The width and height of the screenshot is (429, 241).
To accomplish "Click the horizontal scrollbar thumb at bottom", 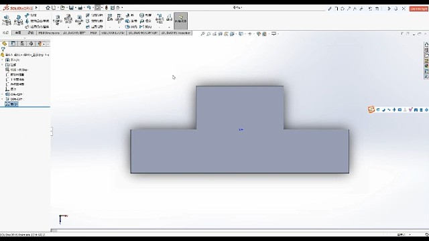I will [x=54, y=230].
